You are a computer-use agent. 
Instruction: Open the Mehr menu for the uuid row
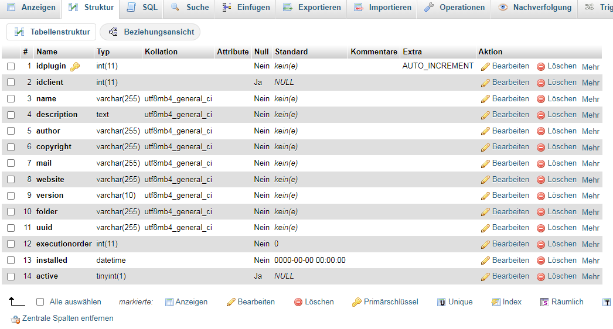pos(590,228)
